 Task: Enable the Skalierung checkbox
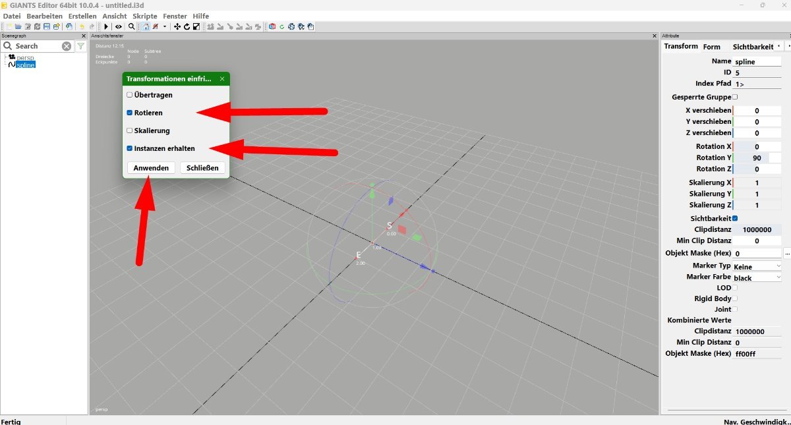(x=130, y=130)
